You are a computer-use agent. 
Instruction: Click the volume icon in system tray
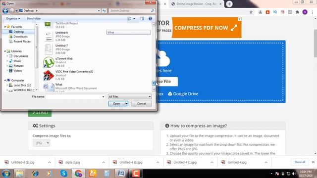pyautogui.click(x=294, y=174)
